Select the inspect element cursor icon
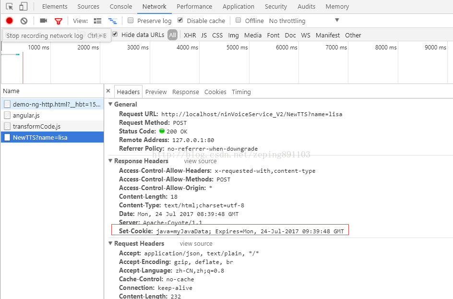 (x=9, y=6)
